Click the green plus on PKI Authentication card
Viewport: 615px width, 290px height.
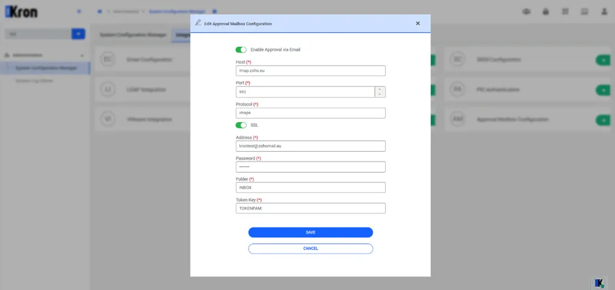tap(603, 90)
